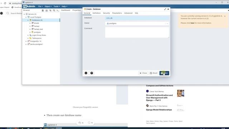Click the pgAdmin logo in header

(x=29, y=6)
